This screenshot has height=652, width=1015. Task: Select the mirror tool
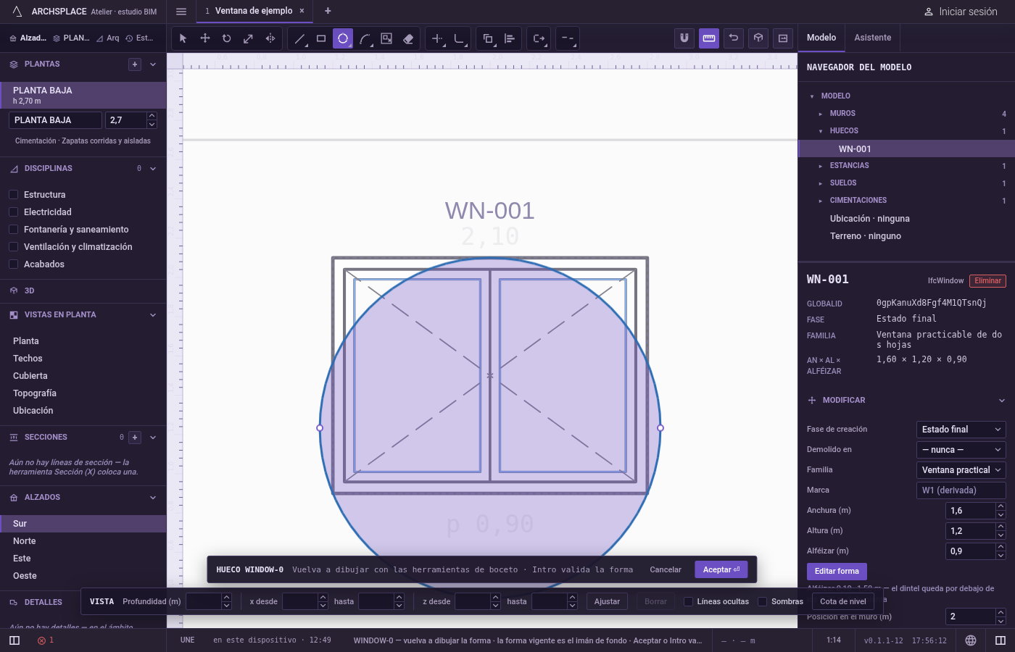click(x=270, y=38)
